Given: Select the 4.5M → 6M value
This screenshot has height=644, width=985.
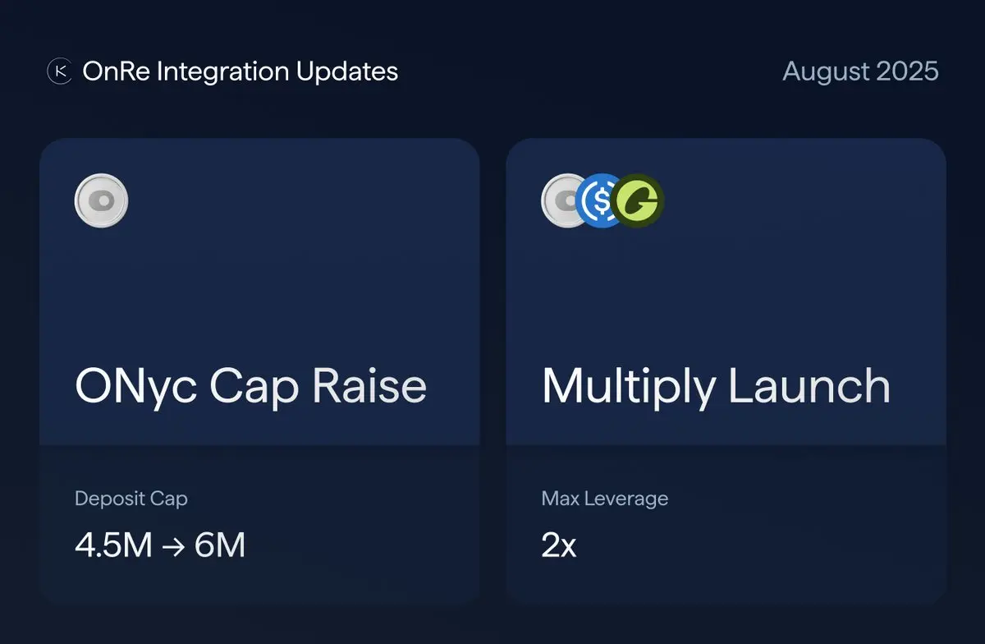Looking at the screenshot, I should (x=160, y=545).
